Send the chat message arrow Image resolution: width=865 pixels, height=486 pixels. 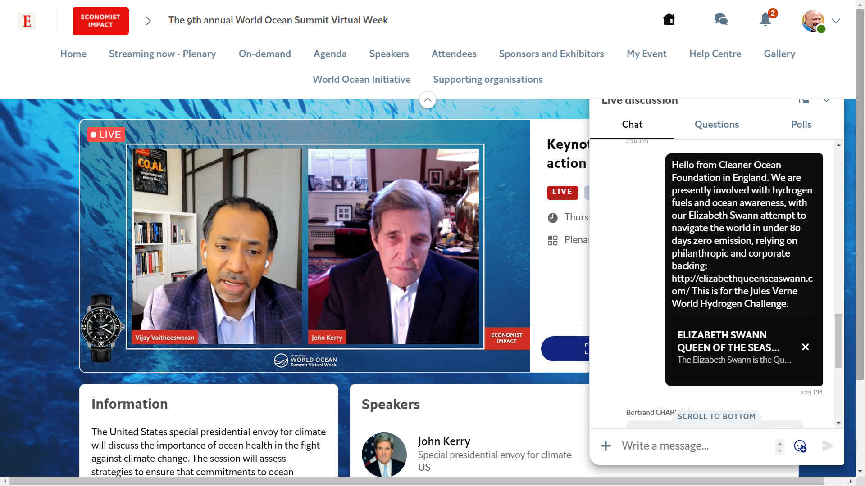(x=828, y=446)
